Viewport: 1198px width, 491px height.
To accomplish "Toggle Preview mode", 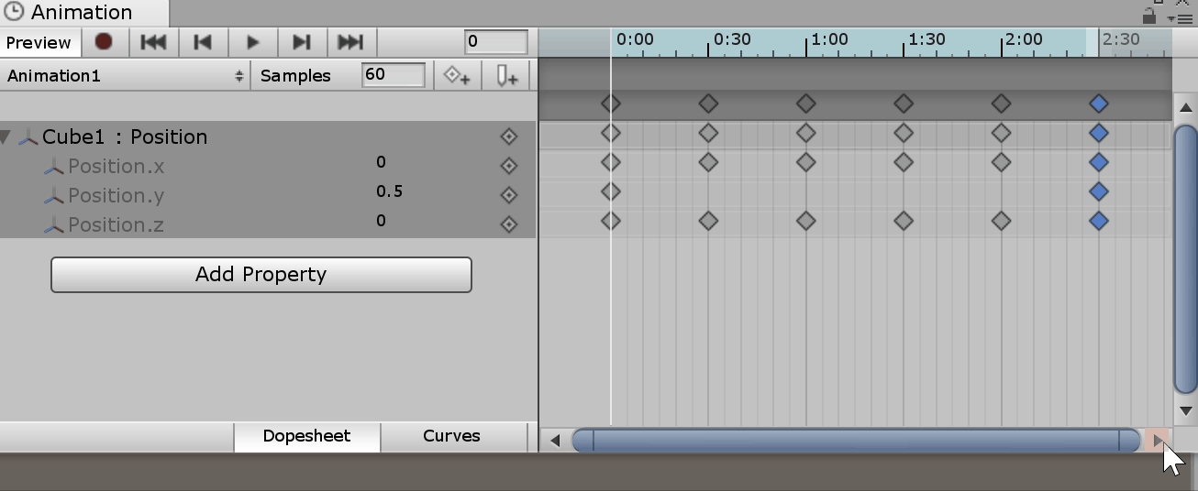I will coord(39,43).
